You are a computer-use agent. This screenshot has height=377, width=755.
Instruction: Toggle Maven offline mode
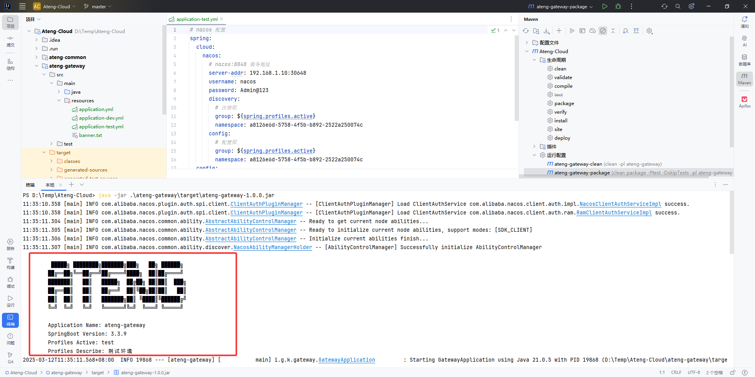[x=593, y=31]
